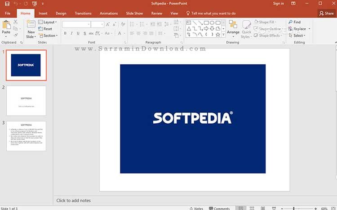Expand the Paste options arrow

point(6,36)
